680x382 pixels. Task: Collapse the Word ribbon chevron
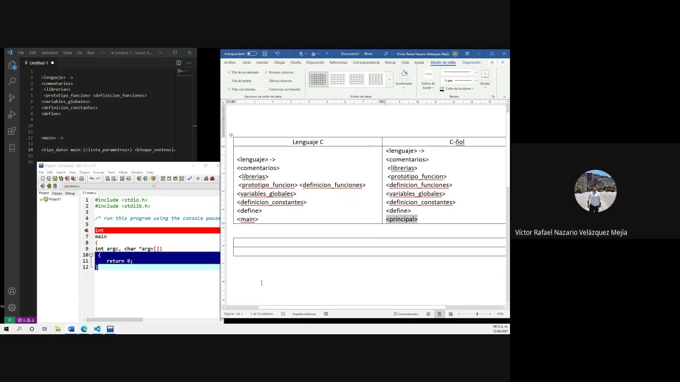tap(504, 97)
